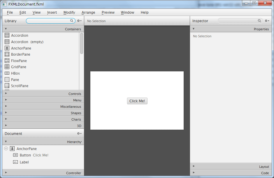This screenshot has width=274, height=178.
Task: Click the Accordion (empty) icon
Action: [7, 42]
